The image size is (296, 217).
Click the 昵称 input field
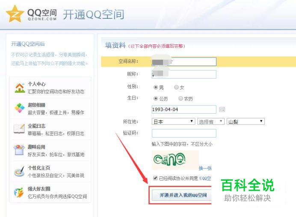(x=184, y=74)
